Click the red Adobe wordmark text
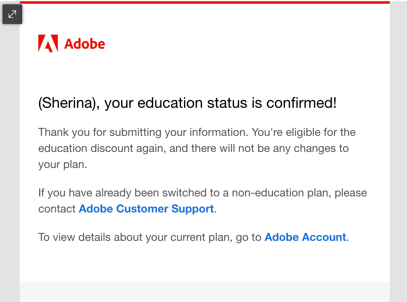Image resolution: width=407 pixels, height=302 pixels. [84, 44]
